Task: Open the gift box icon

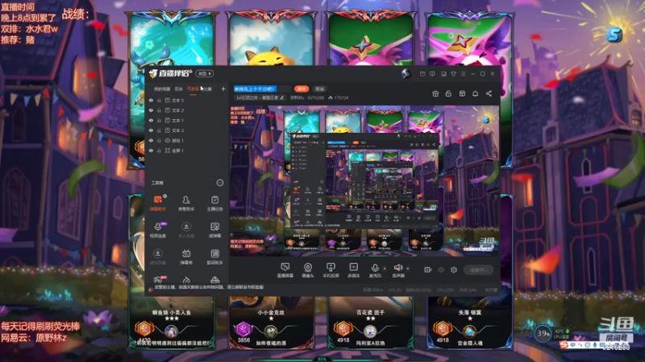Action: [x=435, y=94]
